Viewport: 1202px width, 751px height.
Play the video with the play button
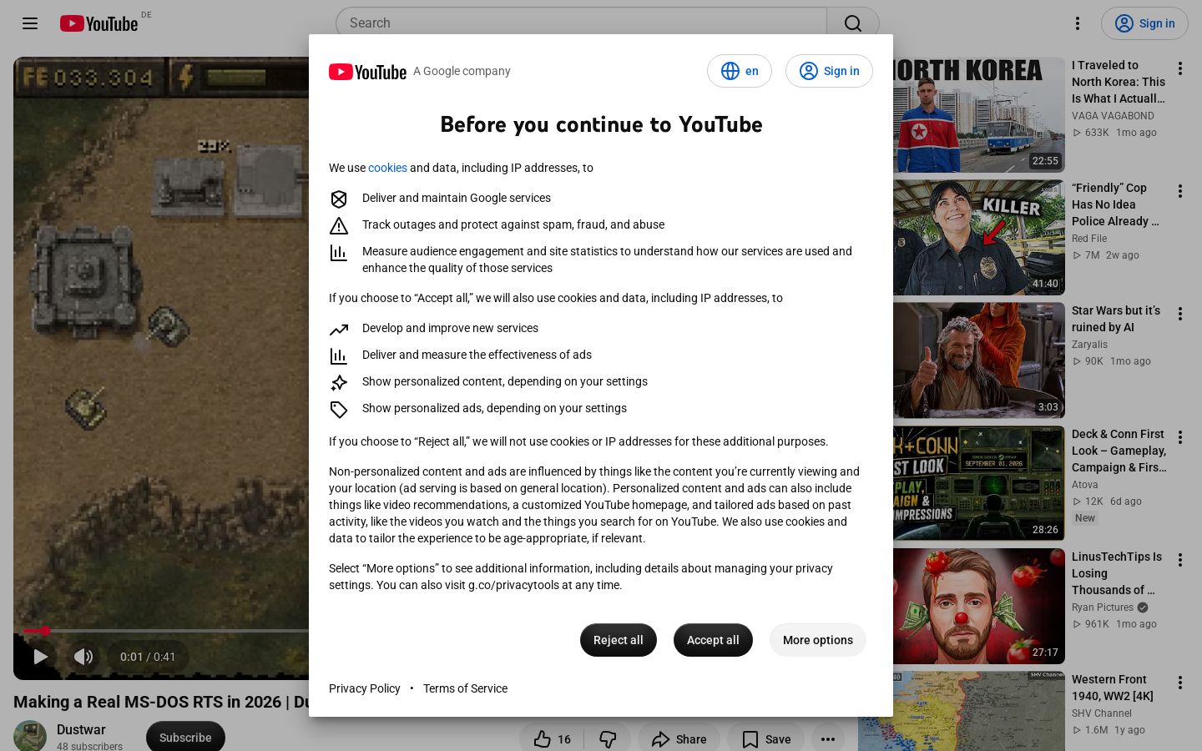(40, 657)
